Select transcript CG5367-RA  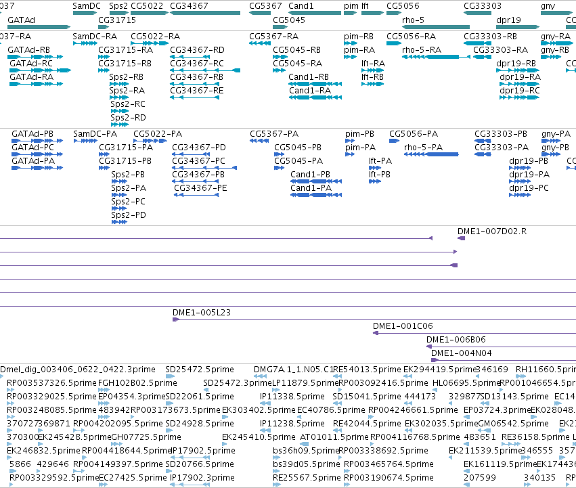click(x=260, y=43)
